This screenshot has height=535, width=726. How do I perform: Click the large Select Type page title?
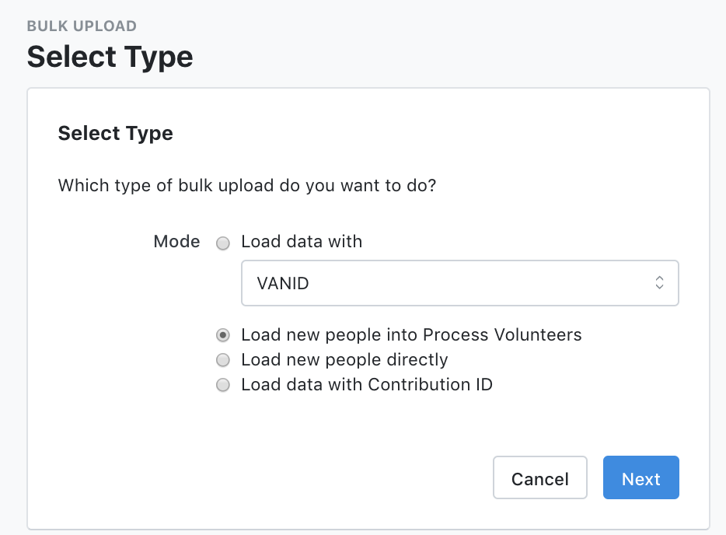(110, 57)
